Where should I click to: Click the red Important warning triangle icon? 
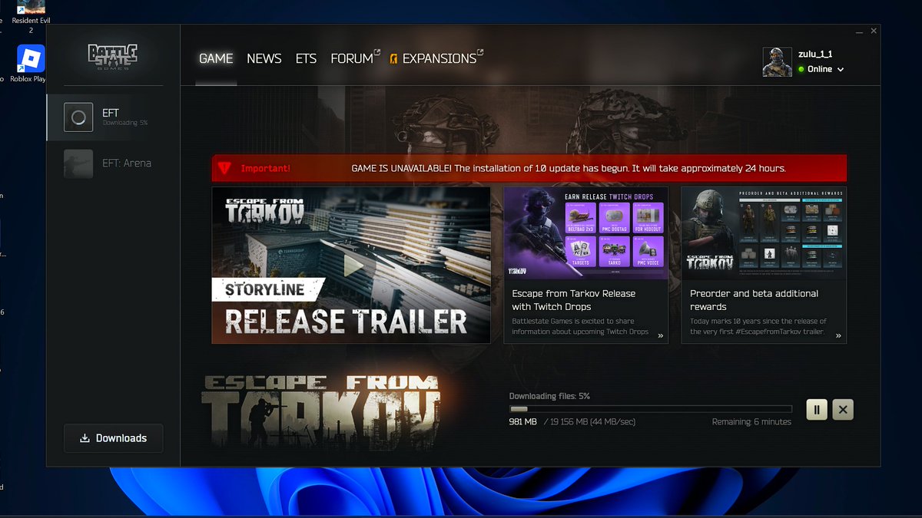pyautogui.click(x=224, y=168)
